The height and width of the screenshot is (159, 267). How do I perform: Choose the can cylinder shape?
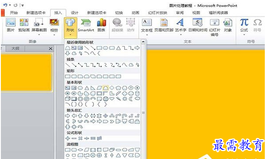137,93
